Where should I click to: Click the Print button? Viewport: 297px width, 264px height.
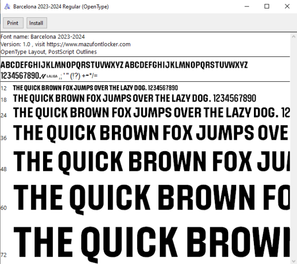pyautogui.click(x=13, y=23)
